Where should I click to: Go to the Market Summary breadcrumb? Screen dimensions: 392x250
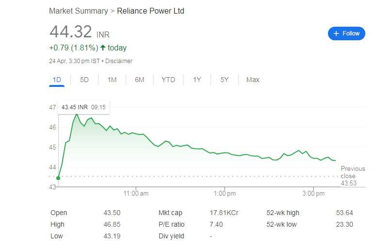click(79, 11)
